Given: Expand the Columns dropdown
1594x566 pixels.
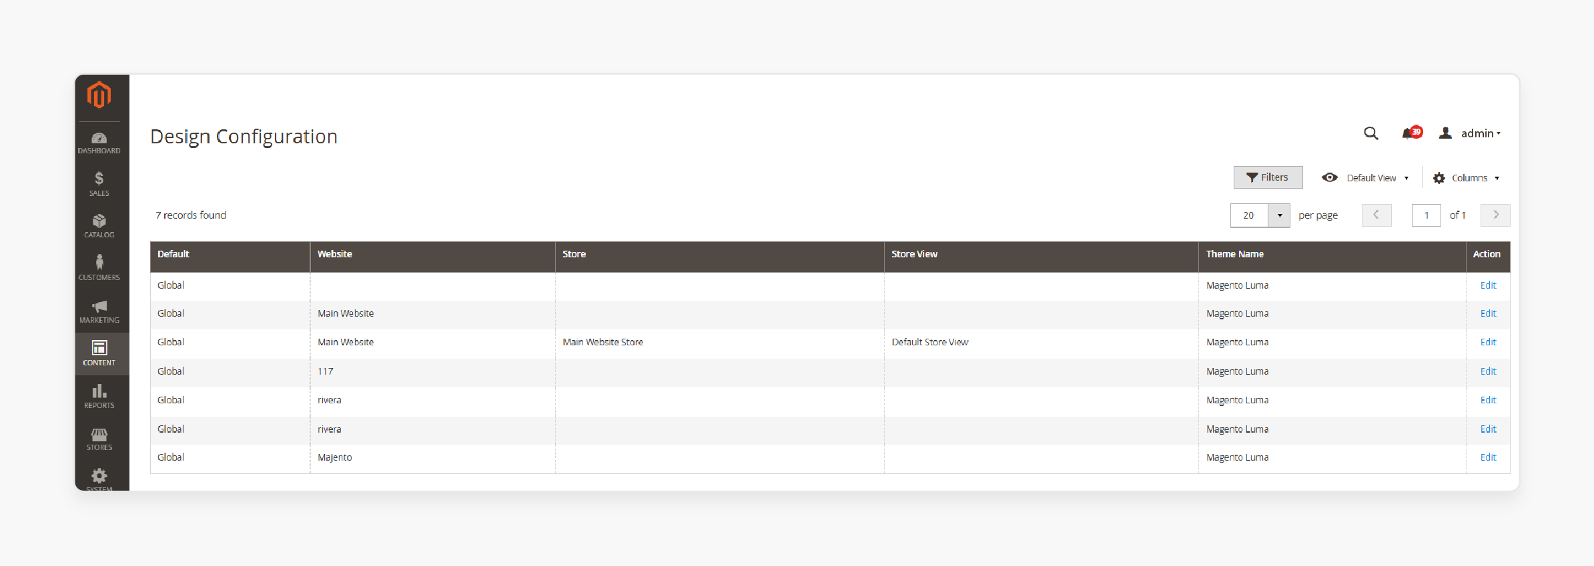Looking at the screenshot, I should coord(1467,178).
